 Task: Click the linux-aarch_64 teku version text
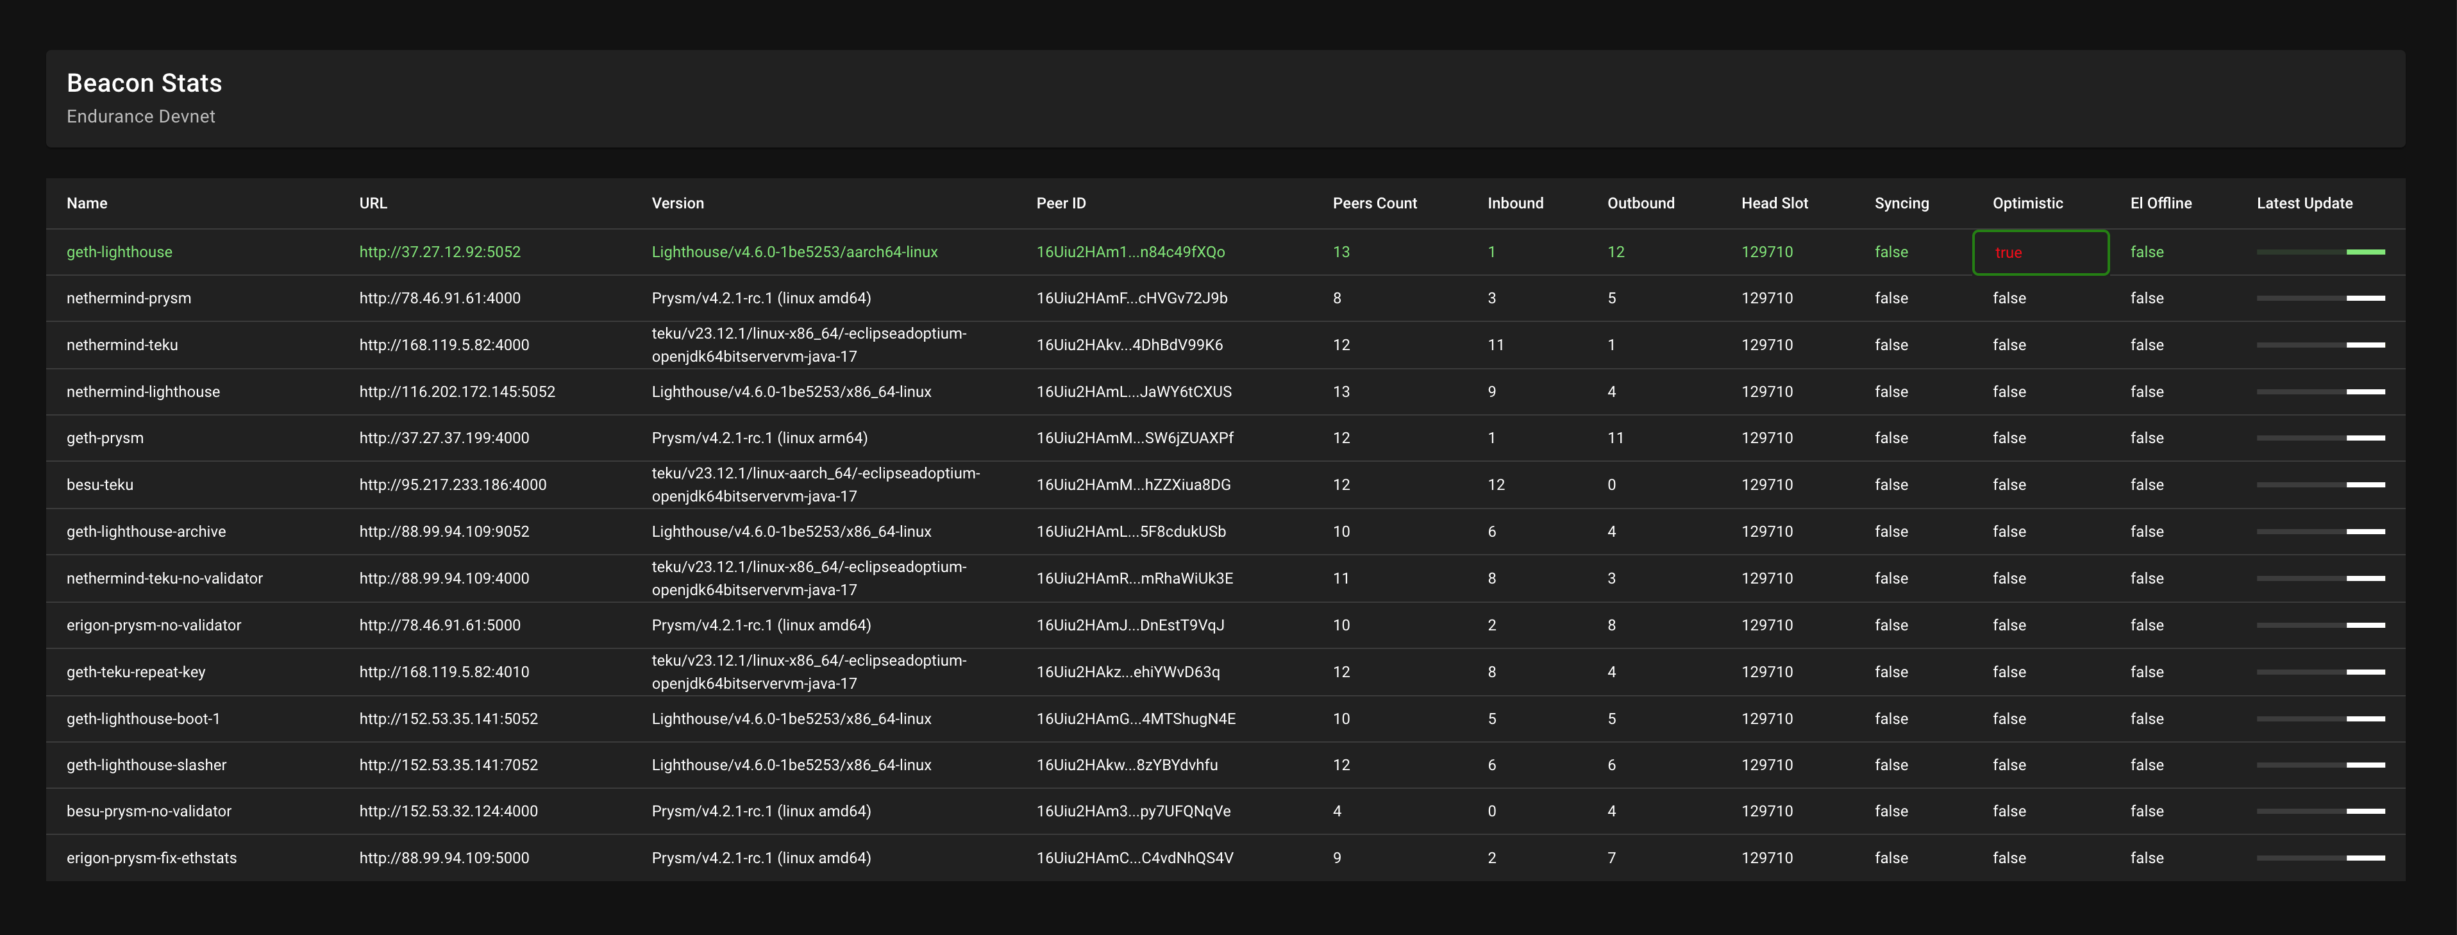tap(816, 485)
